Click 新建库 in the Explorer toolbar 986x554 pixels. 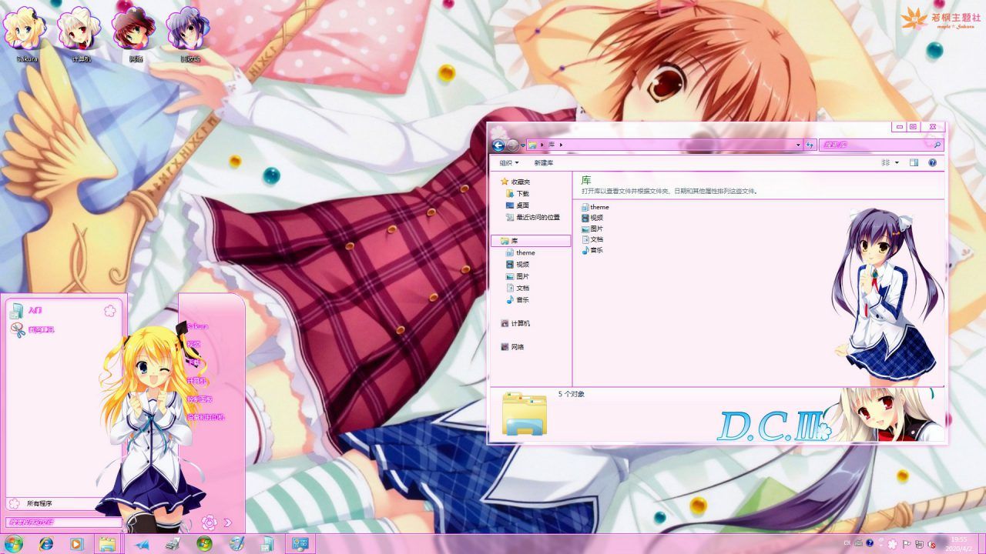[544, 162]
